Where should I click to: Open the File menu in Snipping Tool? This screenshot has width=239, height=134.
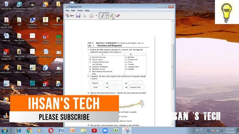coord(67,10)
